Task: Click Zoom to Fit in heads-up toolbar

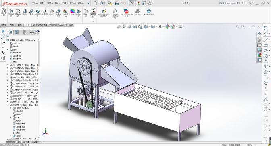Action: (x=119, y=26)
